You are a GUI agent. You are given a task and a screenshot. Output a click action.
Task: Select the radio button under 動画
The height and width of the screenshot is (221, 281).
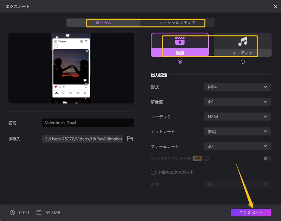click(x=180, y=62)
